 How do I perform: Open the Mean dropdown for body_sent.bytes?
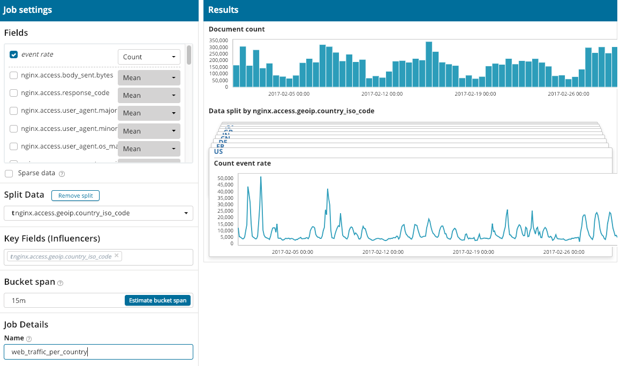(149, 77)
